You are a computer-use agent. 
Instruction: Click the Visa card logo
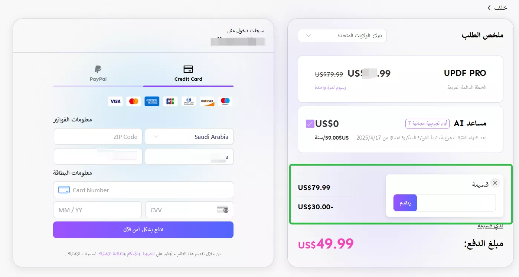click(x=115, y=101)
